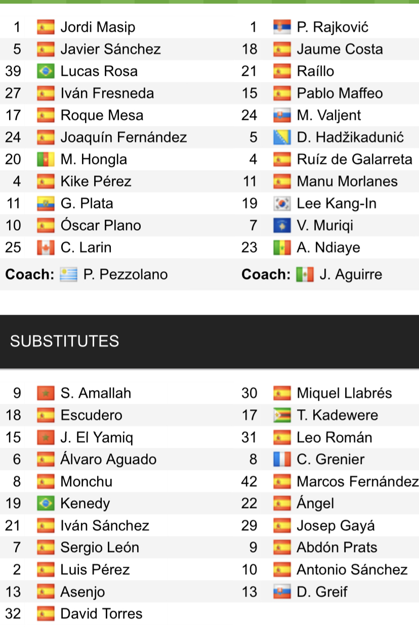The height and width of the screenshot is (634, 419).
Task: Click the Cameroon flag beside M. Hongla
Action: (x=46, y=160)
